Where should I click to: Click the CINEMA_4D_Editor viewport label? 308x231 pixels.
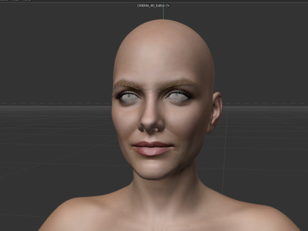151,6
